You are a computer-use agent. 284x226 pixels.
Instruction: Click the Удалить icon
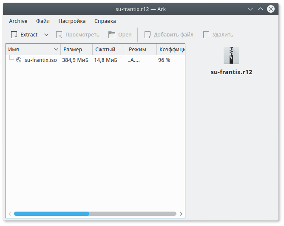(x=206, y=35)
